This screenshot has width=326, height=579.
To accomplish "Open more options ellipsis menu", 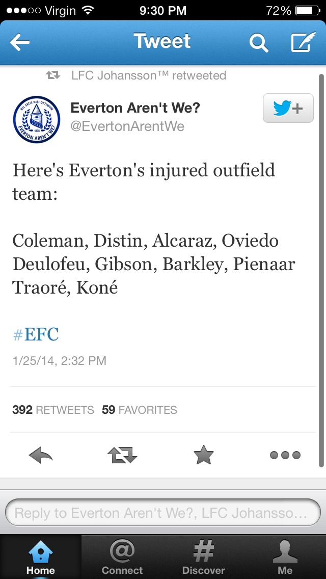I will (x=285, y=455).
